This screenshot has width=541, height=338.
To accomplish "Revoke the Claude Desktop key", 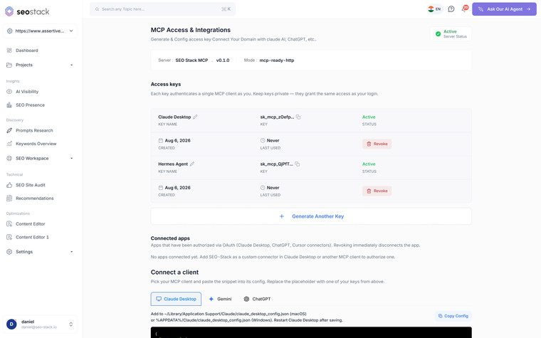I will click(x=377, y=144).
